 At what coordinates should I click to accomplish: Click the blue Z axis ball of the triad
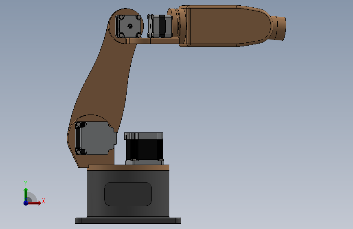tap(26, 203)
